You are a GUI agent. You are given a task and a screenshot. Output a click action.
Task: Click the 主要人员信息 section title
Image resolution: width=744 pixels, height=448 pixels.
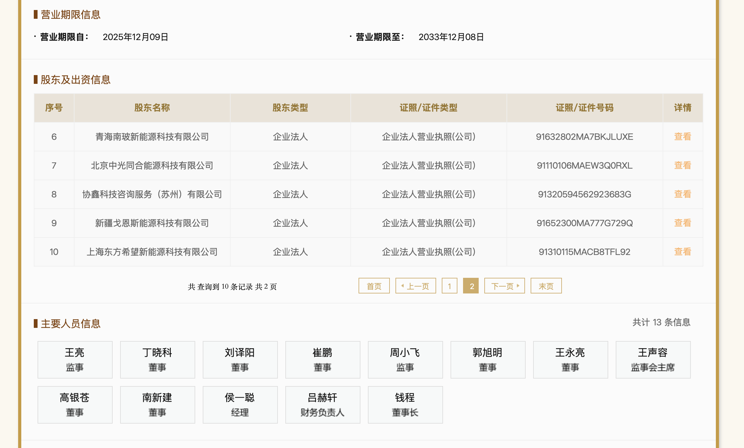(70, 324)
